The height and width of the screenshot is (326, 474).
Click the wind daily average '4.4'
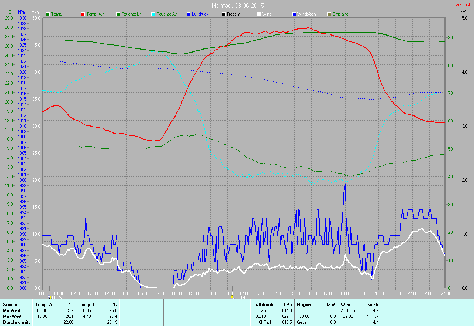coord(375,322)
